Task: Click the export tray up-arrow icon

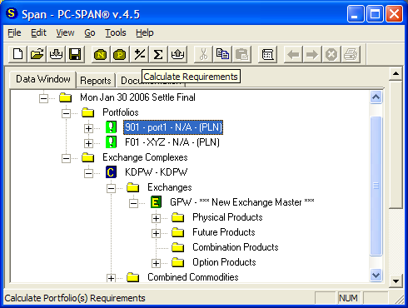Action: pos(177,54)
